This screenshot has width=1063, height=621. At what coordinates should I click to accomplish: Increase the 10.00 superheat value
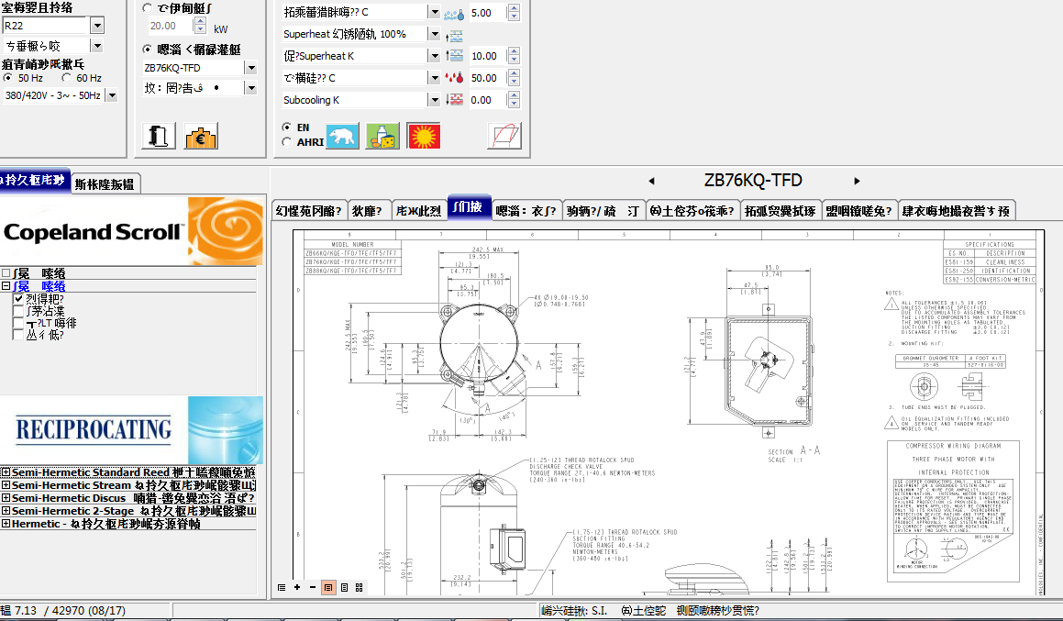514,52
